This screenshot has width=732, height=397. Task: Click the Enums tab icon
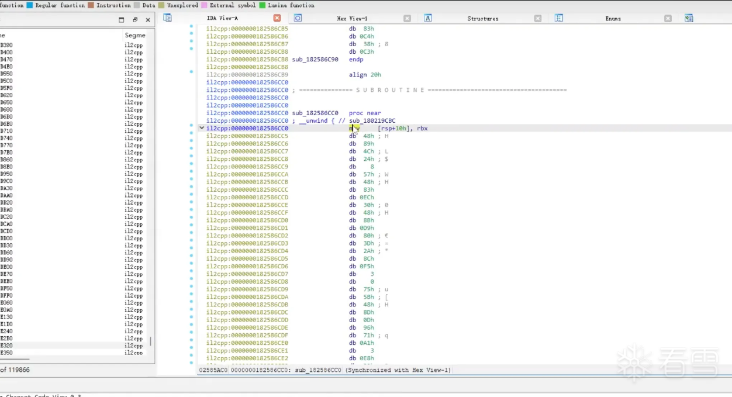[559, 18]
